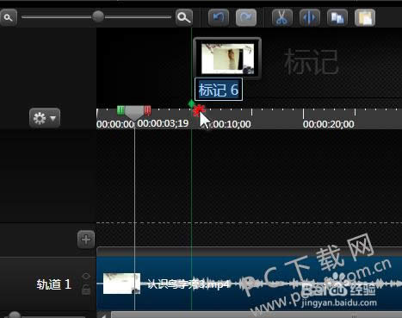Open the timeline settings gear dropdown
The width and height of the screenshot is (402, 318).
click(x=45, y=118)
